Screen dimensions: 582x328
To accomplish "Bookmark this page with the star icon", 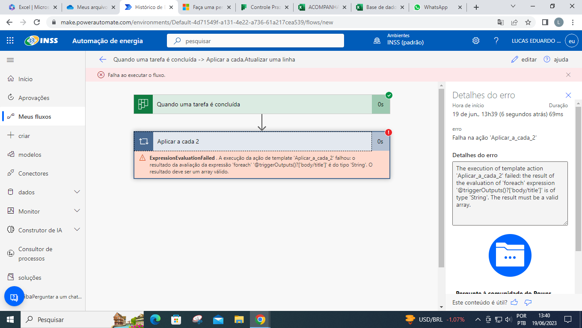I will [528, 22].
